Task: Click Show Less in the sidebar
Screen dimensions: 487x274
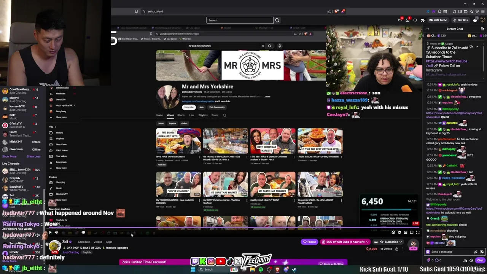Action: (x=33, y=156)
